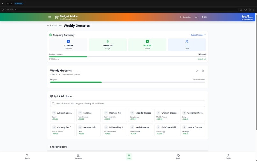The width and height of the screenshot is (257, 161).
Task: Click the list completion Progress bar
Action: tap(128, 82)
